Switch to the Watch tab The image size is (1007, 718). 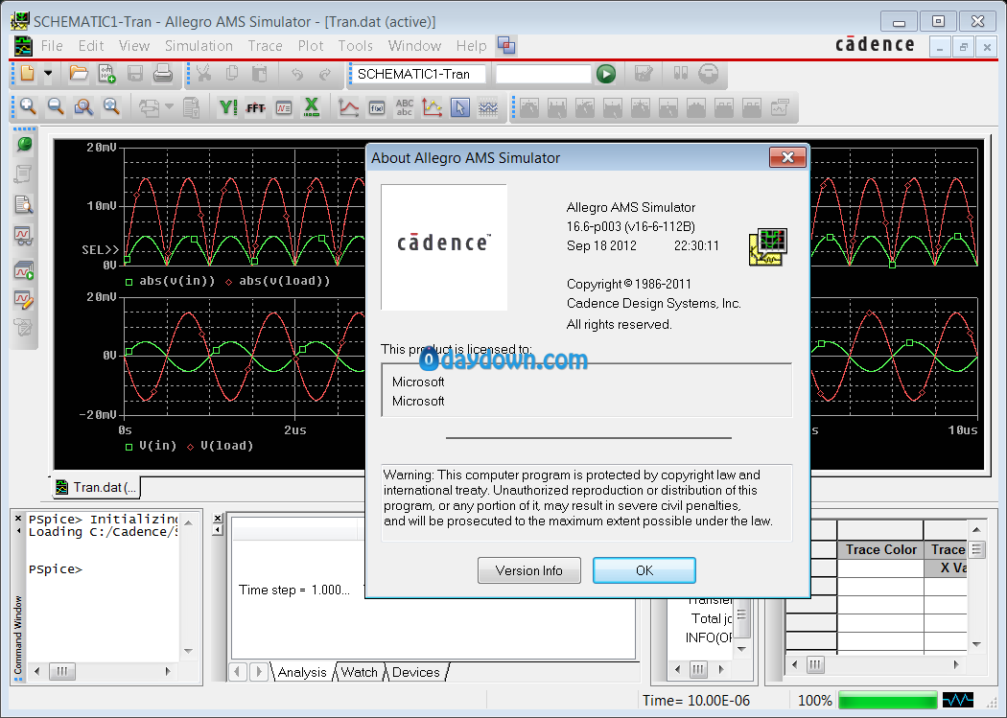point(359,672)
